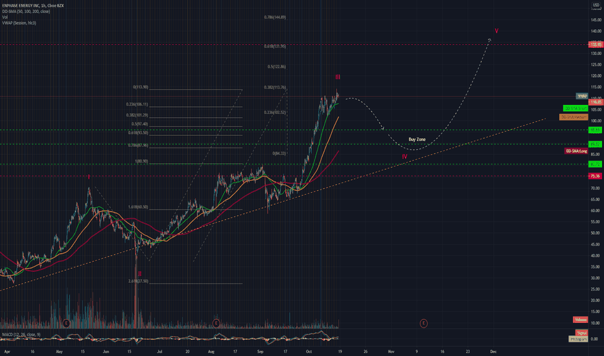
Task: Click the Apr label on time axis
Action: (x=7, y=351)
